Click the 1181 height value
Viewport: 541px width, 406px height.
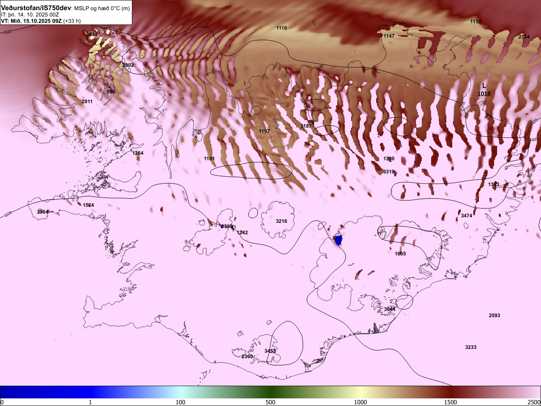[x=209, y=159]
